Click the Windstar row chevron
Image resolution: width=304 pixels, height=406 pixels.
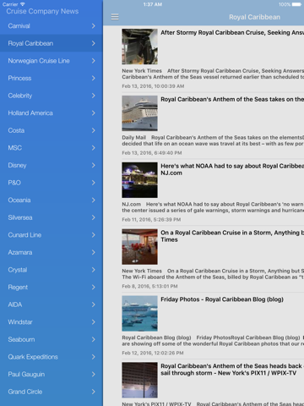(94, 322)
